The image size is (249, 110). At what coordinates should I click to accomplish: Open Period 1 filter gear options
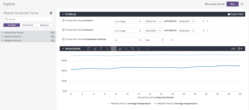click(x=63, y=20)
